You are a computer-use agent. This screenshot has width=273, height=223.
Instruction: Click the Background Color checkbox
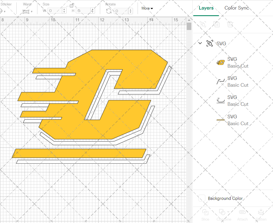tap(201, 198)
